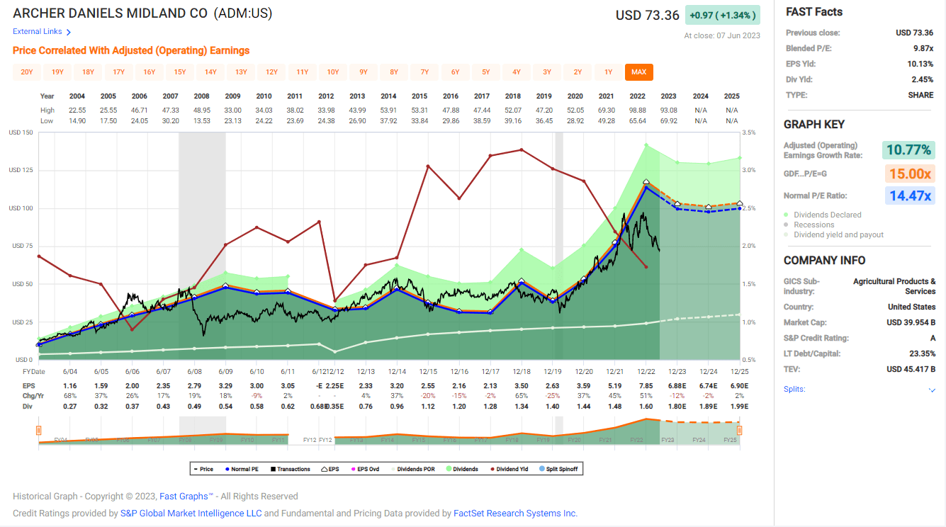Click the FY22 label on range navigator

pyautogui.click(x=636, y=440)
